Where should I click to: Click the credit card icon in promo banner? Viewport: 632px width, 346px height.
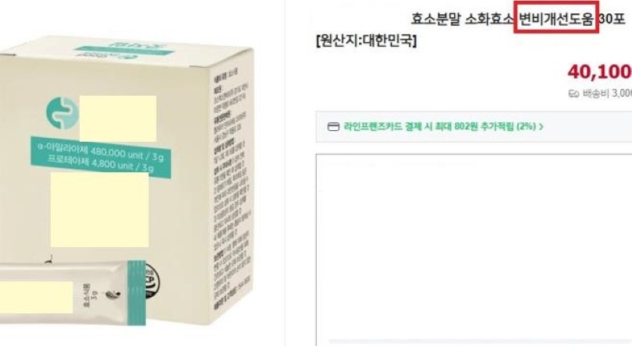[x=333, y=126]
